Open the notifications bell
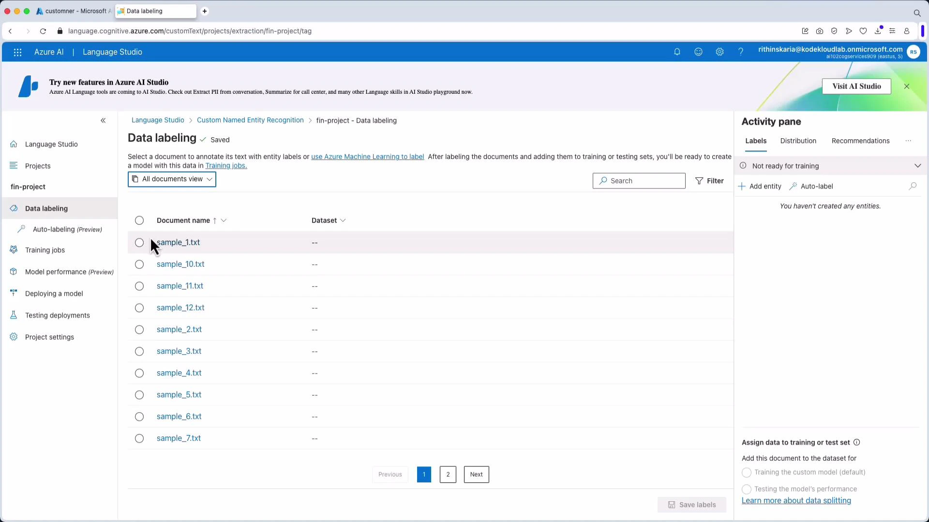The height and width of the screenshot is (522, 929). point(677,52)
